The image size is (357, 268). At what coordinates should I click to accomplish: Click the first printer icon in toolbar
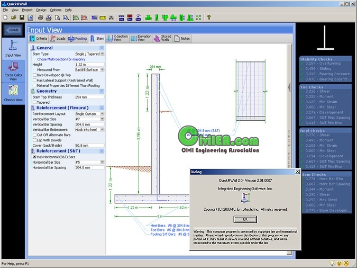click(41, 17)
